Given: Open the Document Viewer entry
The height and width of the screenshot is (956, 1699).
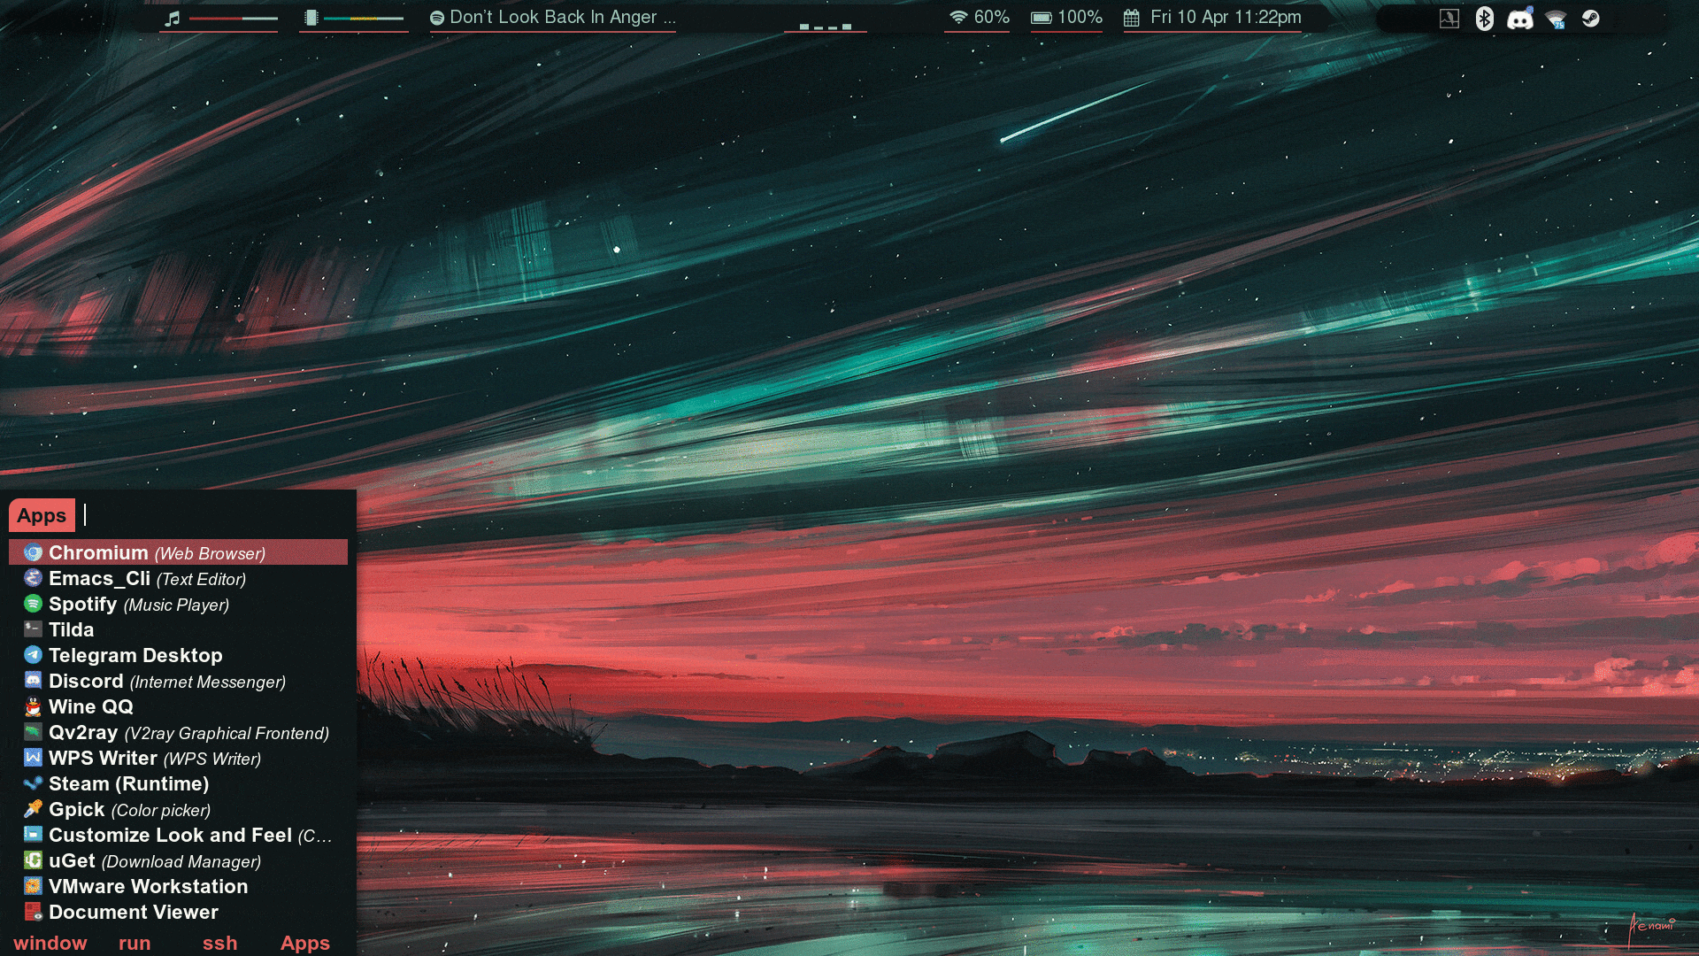Looking at the screenshot, I should click(x=133, y=912).
